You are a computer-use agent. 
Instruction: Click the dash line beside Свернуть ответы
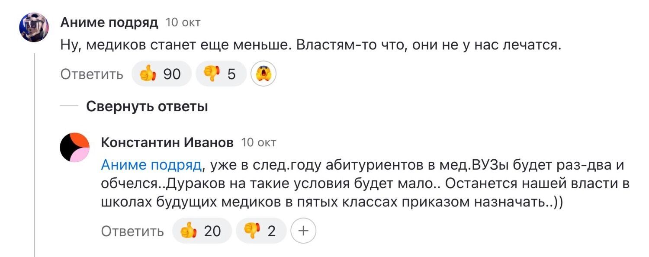click(x=69, y=106)
